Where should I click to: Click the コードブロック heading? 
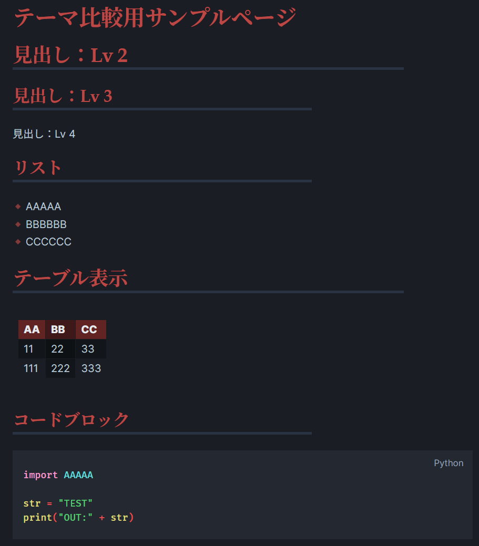tap(72, 419)
